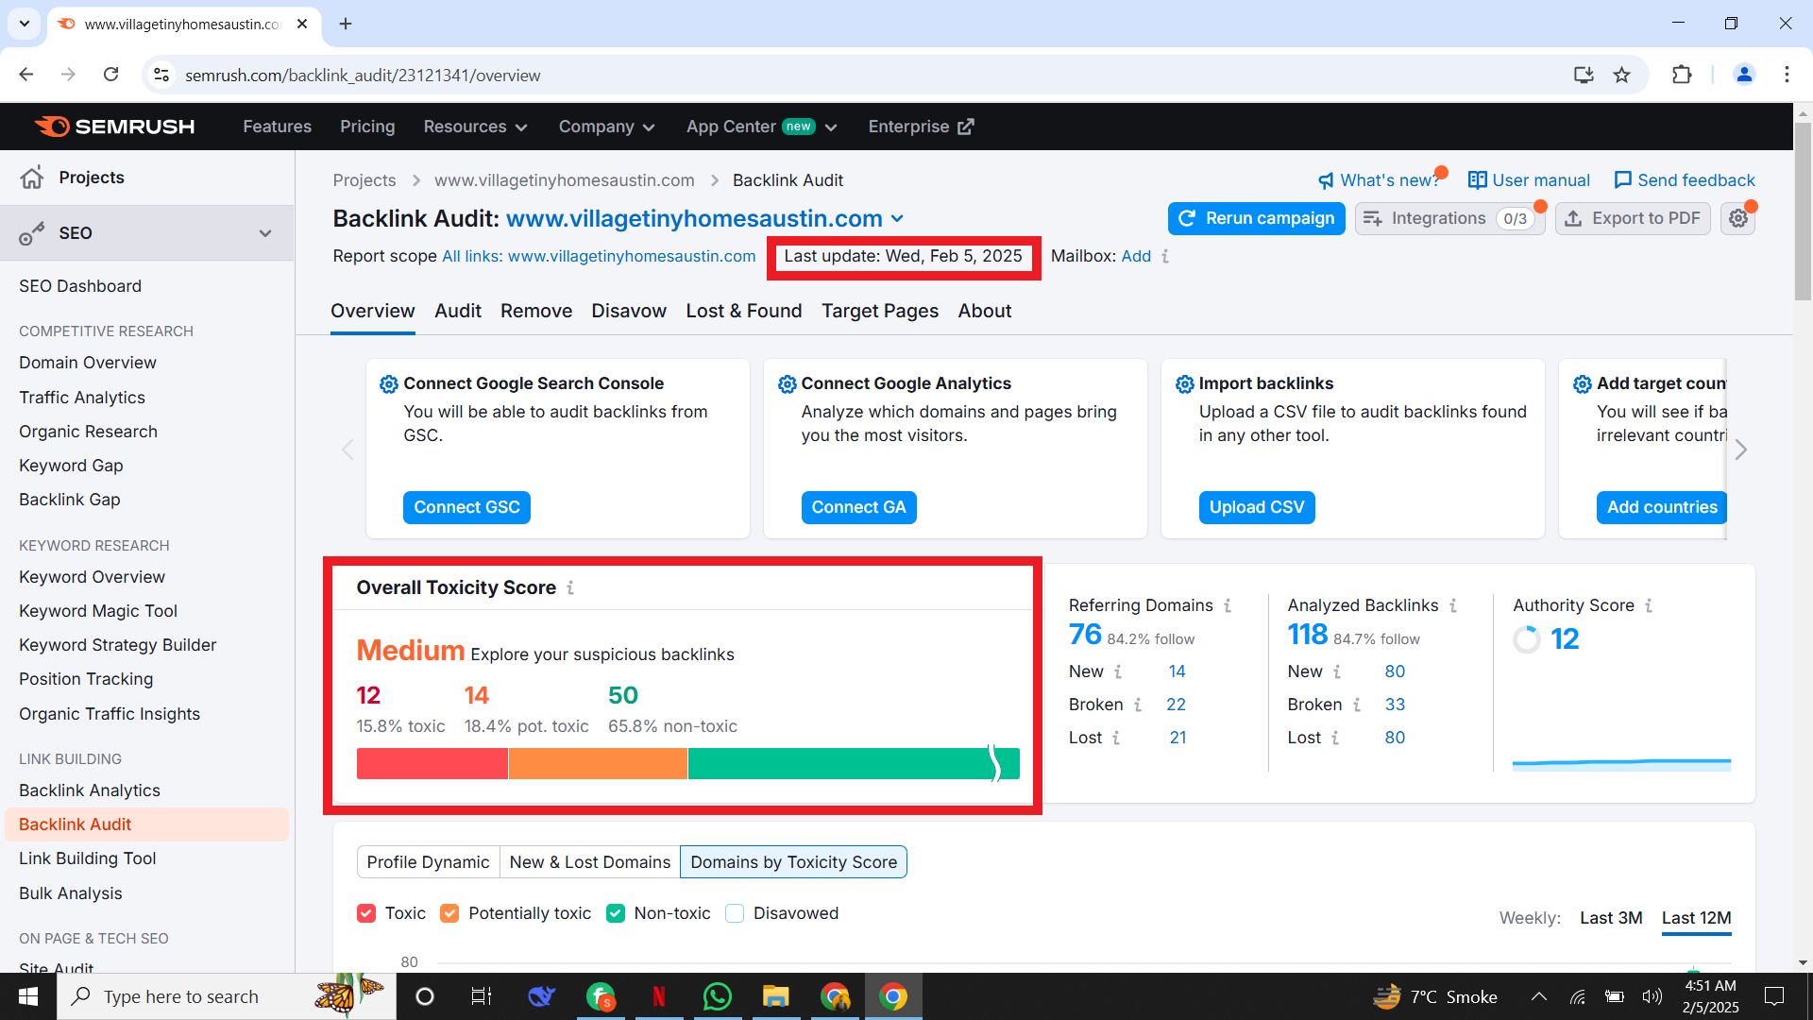Enable the Disavowed checkbox
Screen dimensions: 1813x1020
point(735,913)
